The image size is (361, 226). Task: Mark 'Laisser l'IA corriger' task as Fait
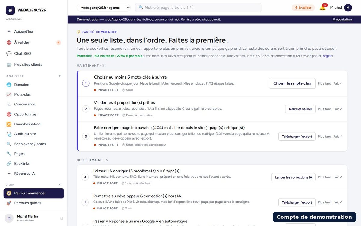click(338, 177)
